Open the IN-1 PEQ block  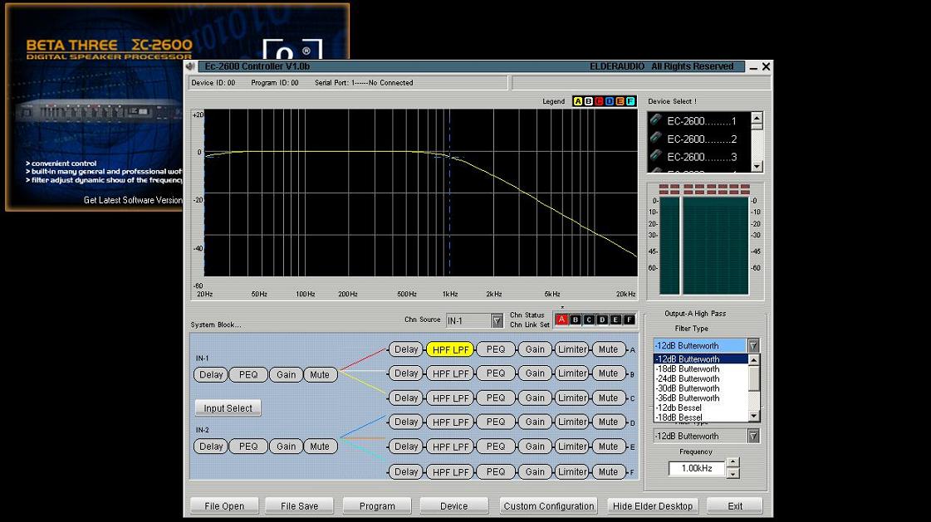[248, 375]
